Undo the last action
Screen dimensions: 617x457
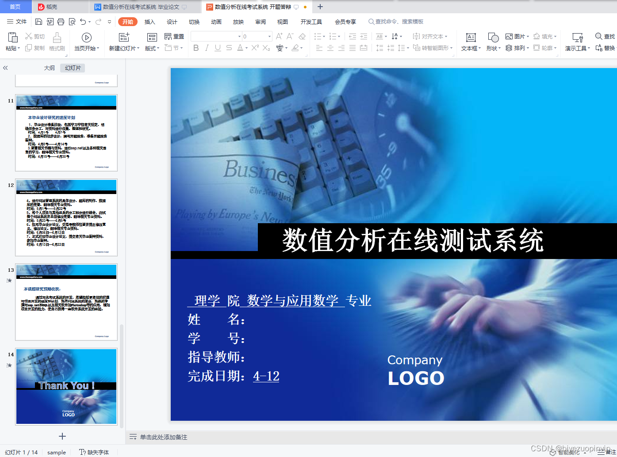(x=83, y=22)
